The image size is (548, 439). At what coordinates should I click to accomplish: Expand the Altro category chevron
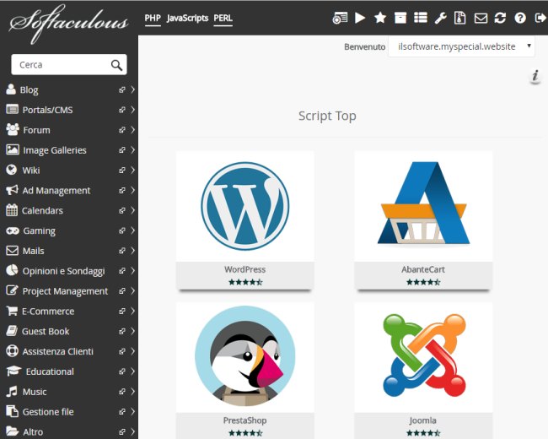coord(133,432)
